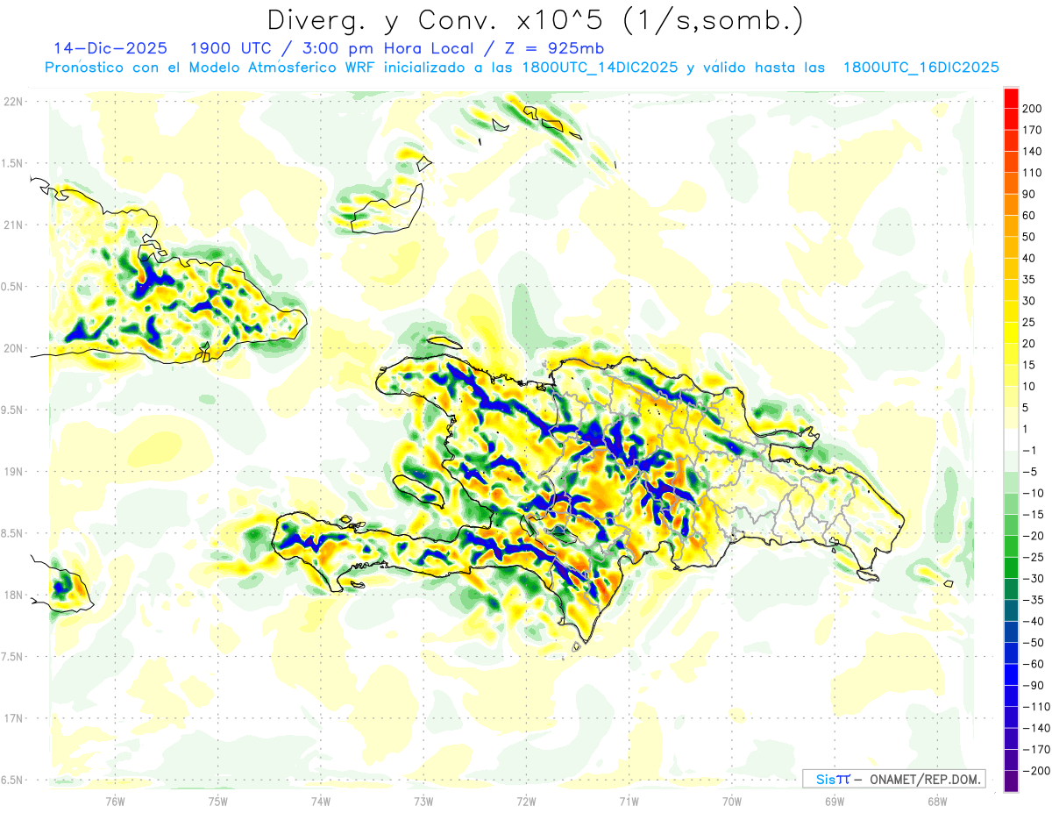Click the '71W' longitude label

(629, 801)
